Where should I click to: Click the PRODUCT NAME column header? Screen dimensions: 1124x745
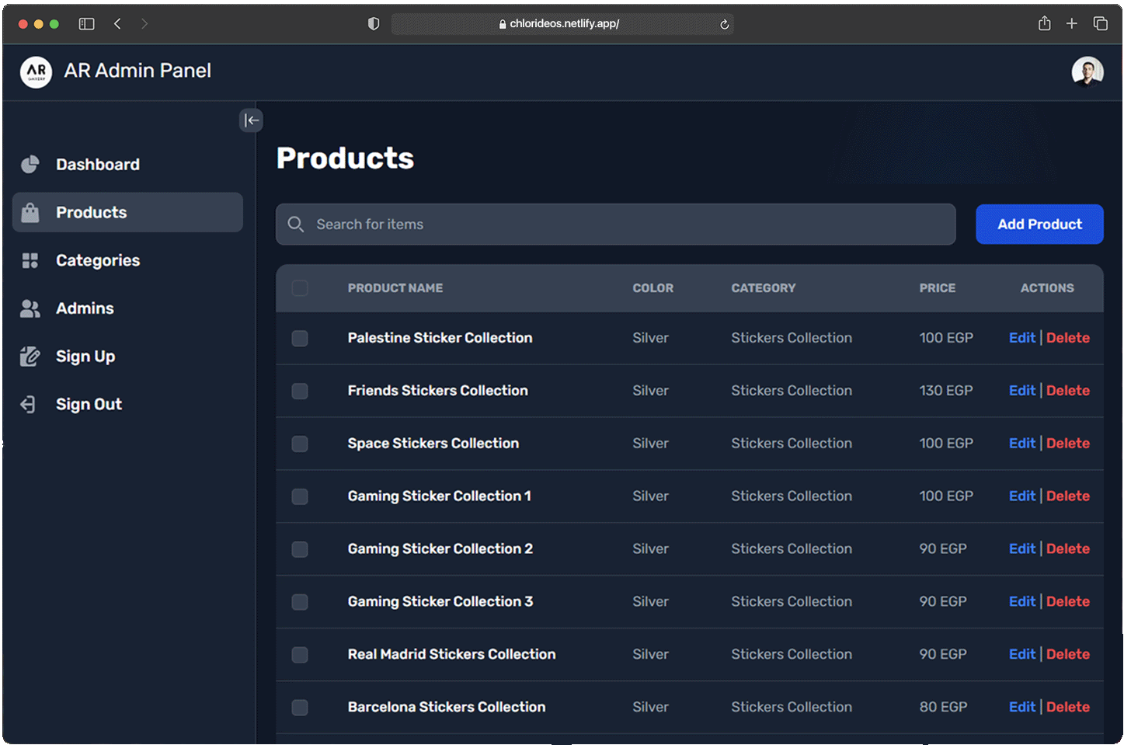[x=395, y=288]
